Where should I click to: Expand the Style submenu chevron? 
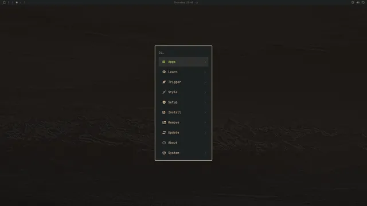coord(205,92)
